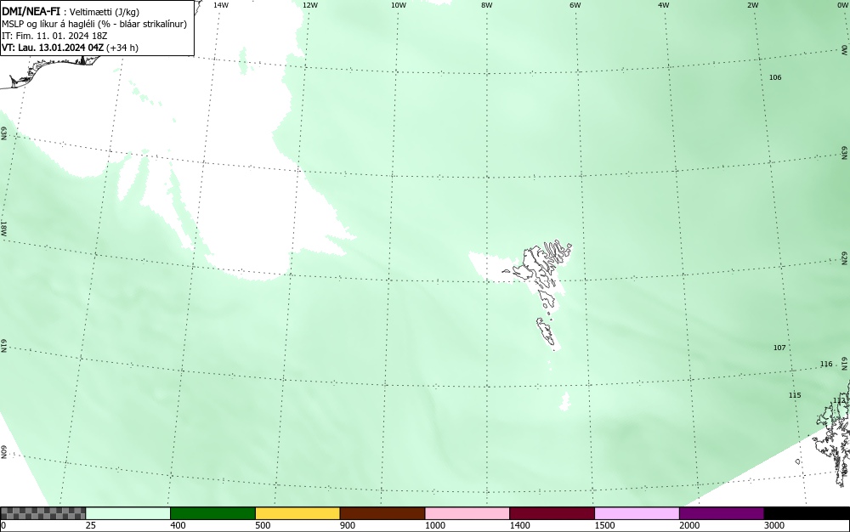Pick the purple 2000–3000 legend swatch
Screen dimensions: 850x532
722,513
